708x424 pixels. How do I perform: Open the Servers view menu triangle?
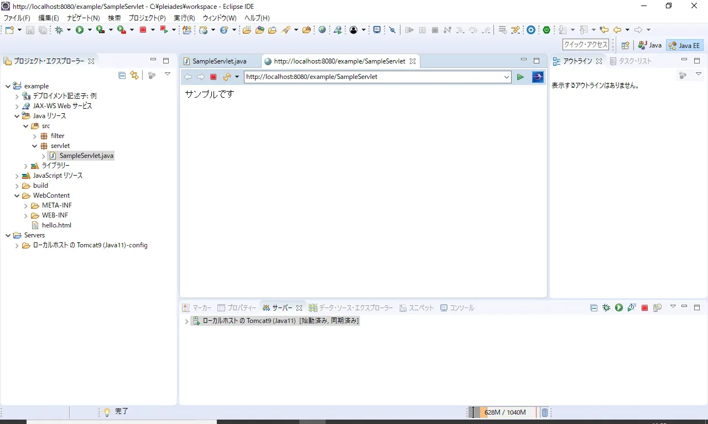coord(673,306)
